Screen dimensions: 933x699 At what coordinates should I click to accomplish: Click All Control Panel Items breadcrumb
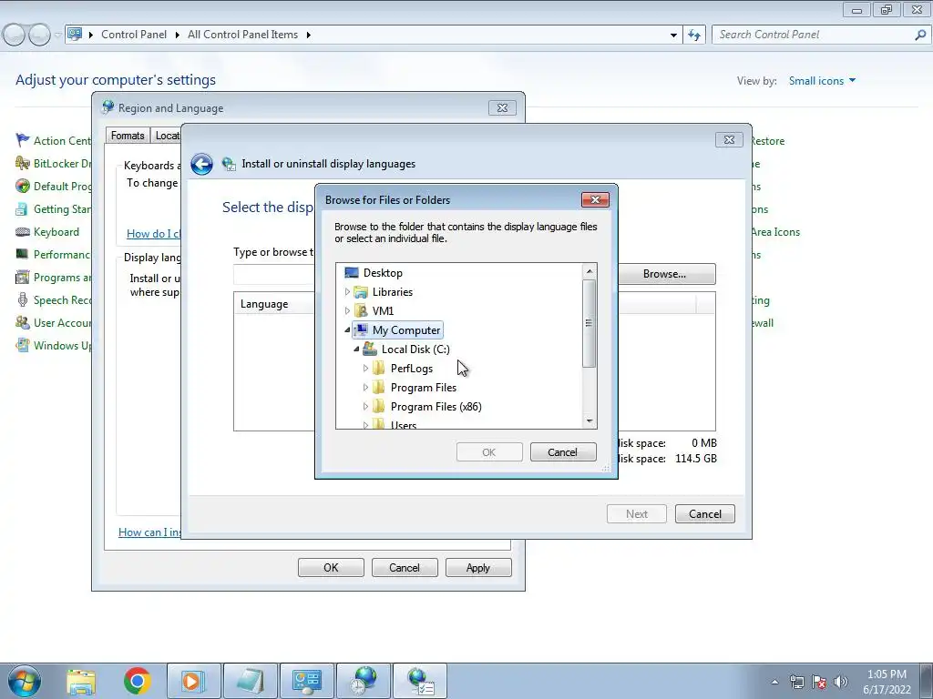tap(242, 35)
